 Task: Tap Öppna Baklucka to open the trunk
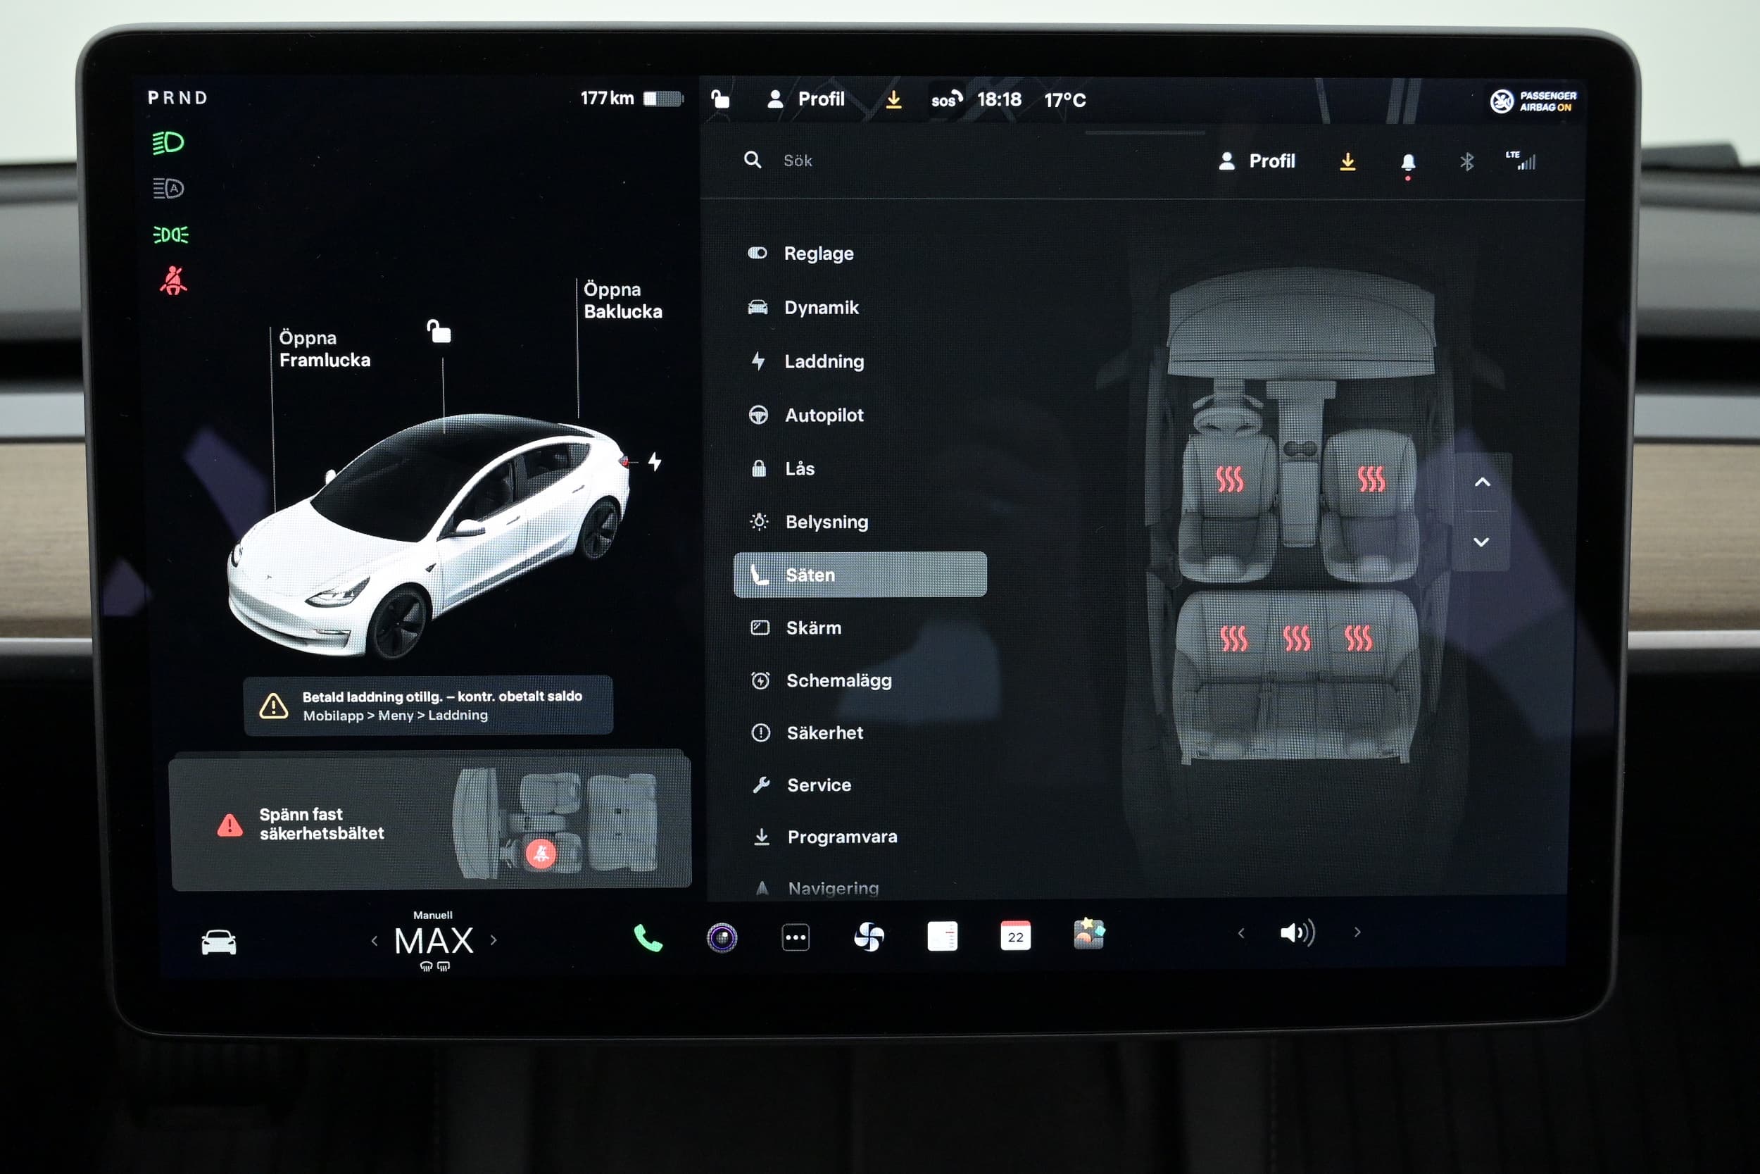[x=622, y=301]
